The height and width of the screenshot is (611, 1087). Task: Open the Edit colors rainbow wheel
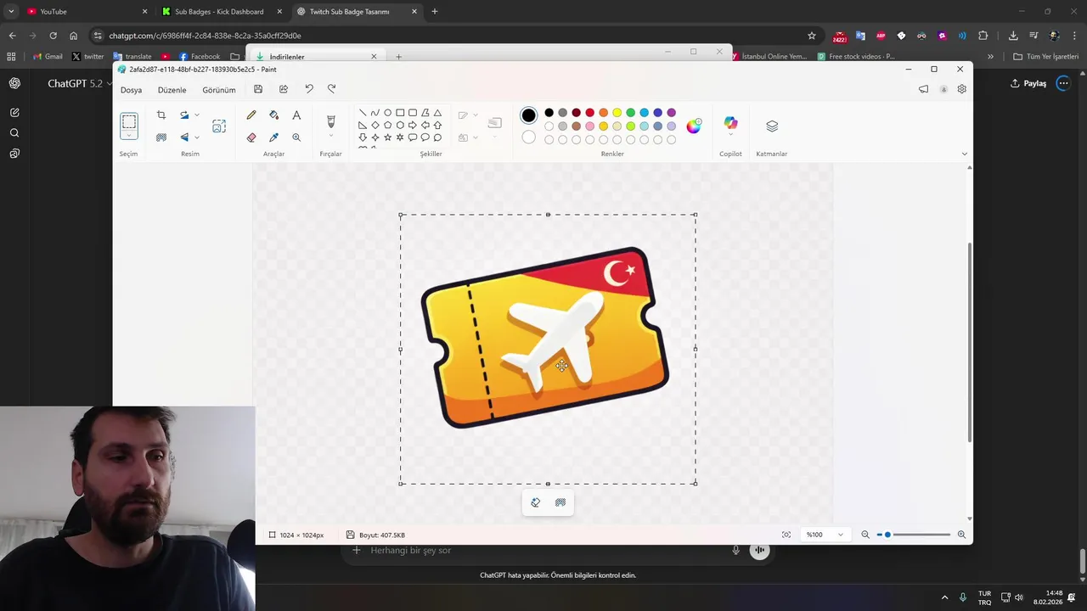[694, 126]
